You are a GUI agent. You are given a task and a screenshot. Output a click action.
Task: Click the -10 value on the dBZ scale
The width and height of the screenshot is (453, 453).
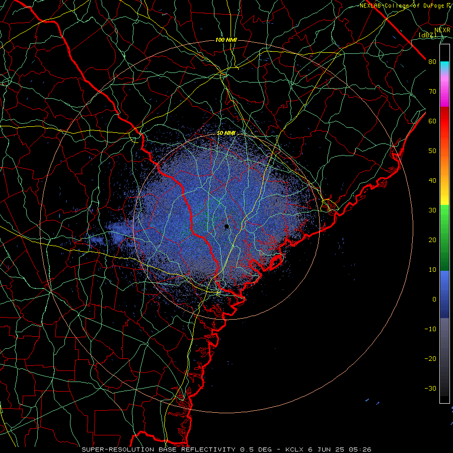[x=430, y=329]
